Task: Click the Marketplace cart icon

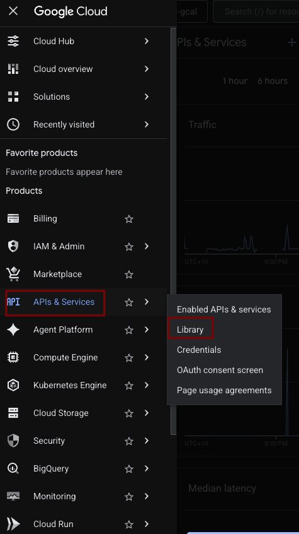Action: pyautogui.click(x=13, y=274)
